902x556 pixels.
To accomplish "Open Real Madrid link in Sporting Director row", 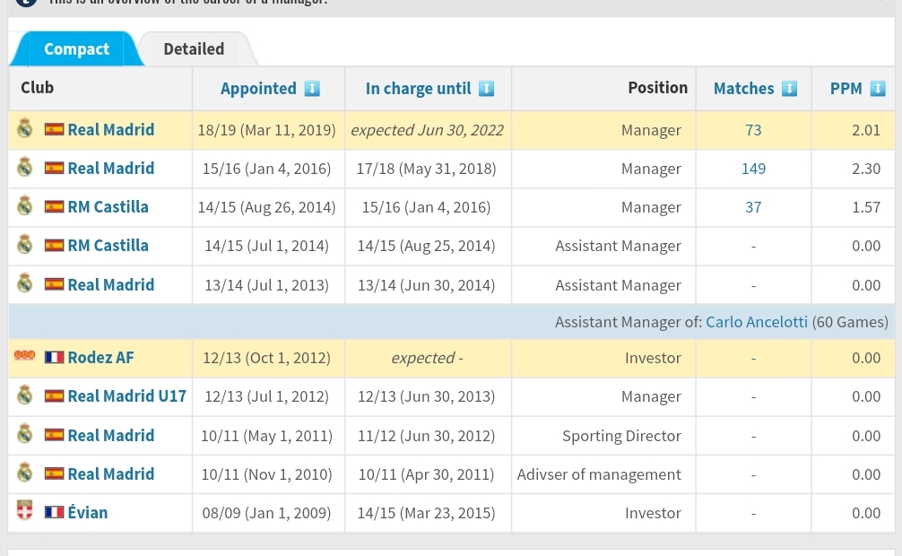I will coord(111,435).
